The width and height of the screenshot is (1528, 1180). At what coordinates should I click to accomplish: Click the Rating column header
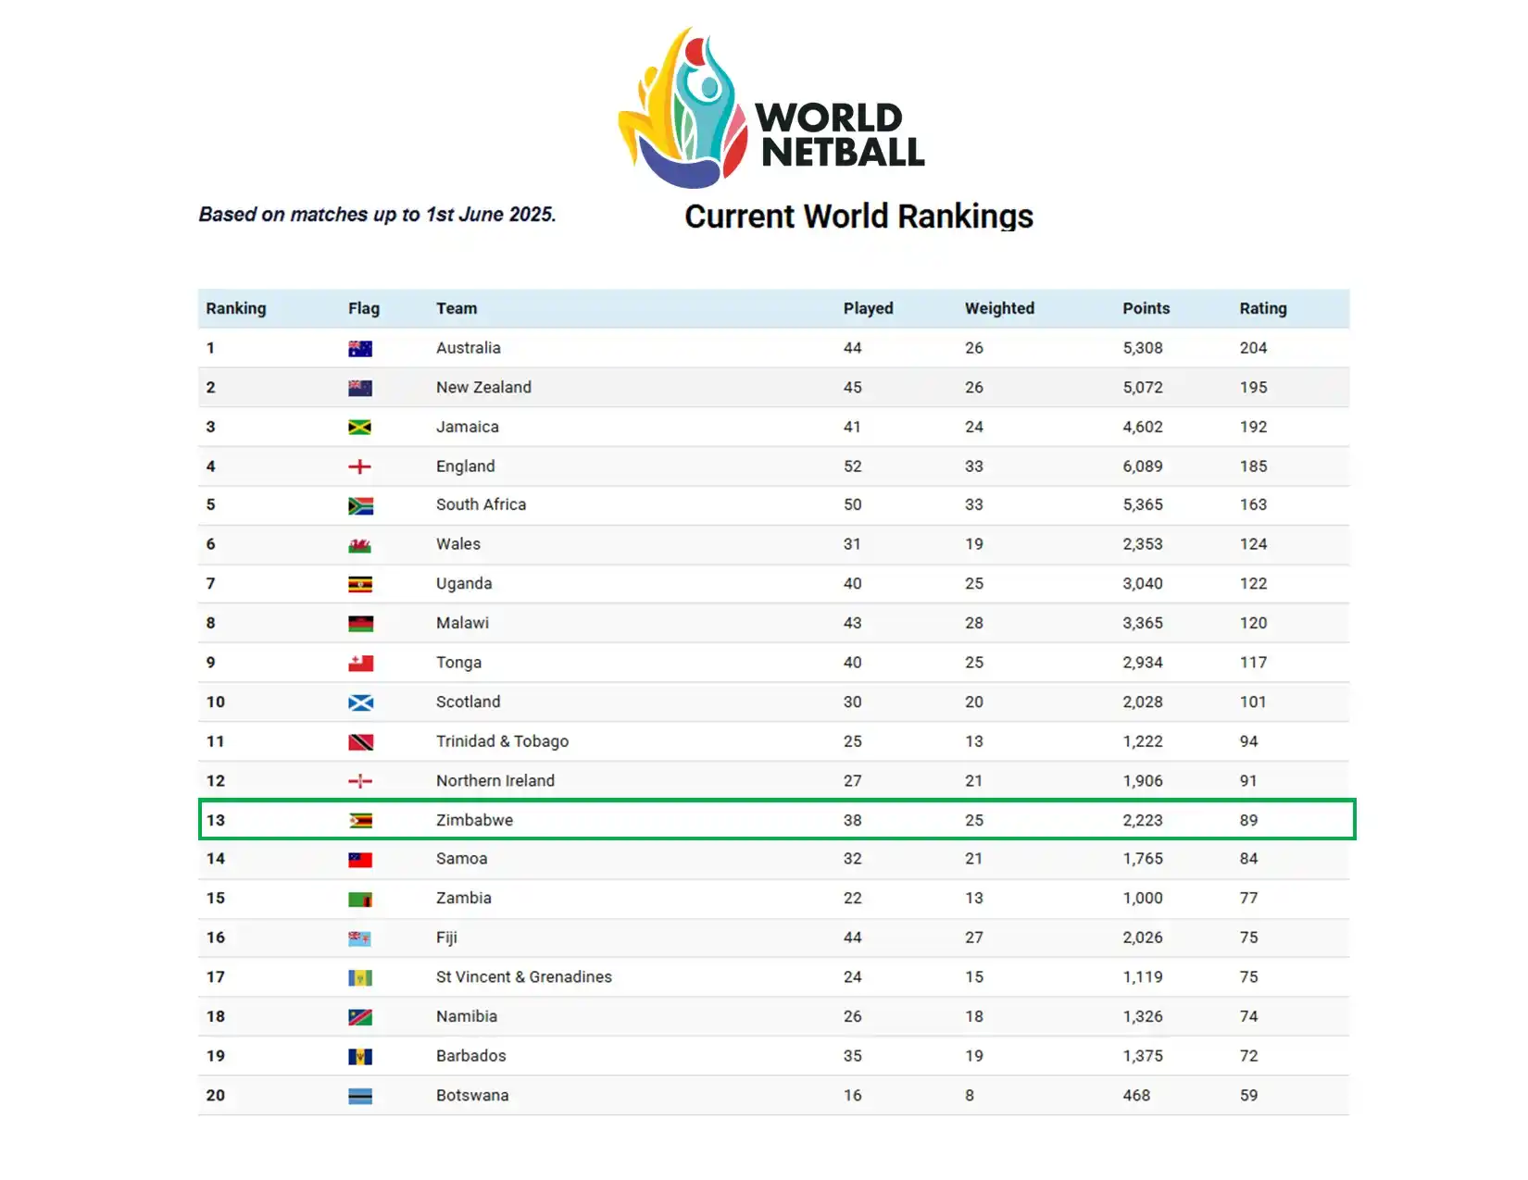[1263, 308]
